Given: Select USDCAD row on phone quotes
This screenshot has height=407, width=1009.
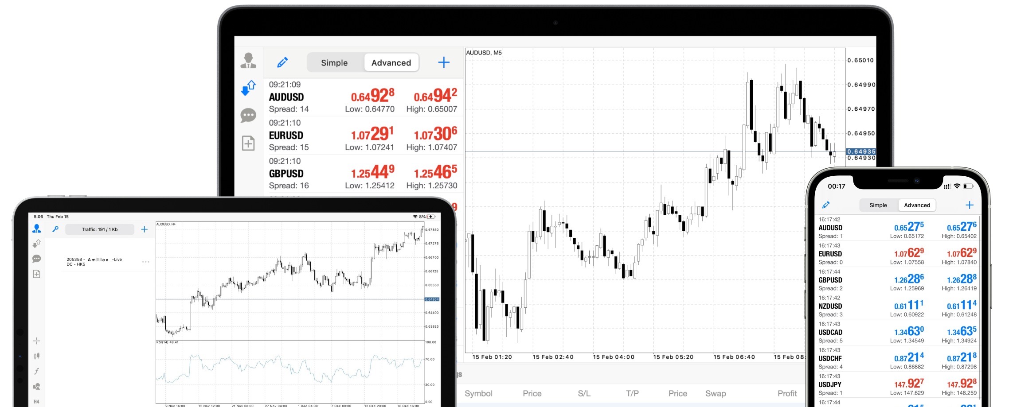Looking at the screenshot, I should 897,332.
